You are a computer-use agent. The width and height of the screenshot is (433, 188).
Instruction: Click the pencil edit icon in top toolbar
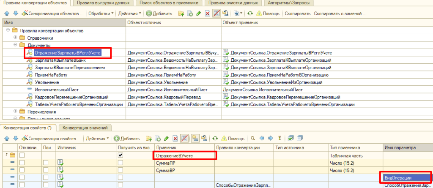(199, 14)
